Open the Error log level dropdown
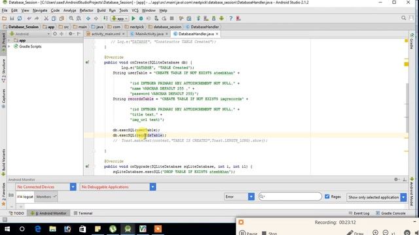The image size is (419, 235). (x=239, y=196)
